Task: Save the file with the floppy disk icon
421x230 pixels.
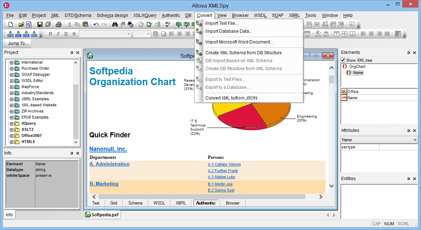Action: tap(40, 24)
